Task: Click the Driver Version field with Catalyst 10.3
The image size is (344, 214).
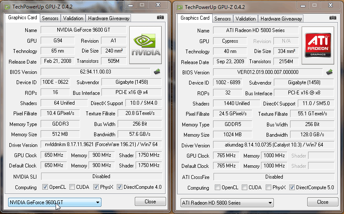Action: pyautogui.click(x=274, y=145)
